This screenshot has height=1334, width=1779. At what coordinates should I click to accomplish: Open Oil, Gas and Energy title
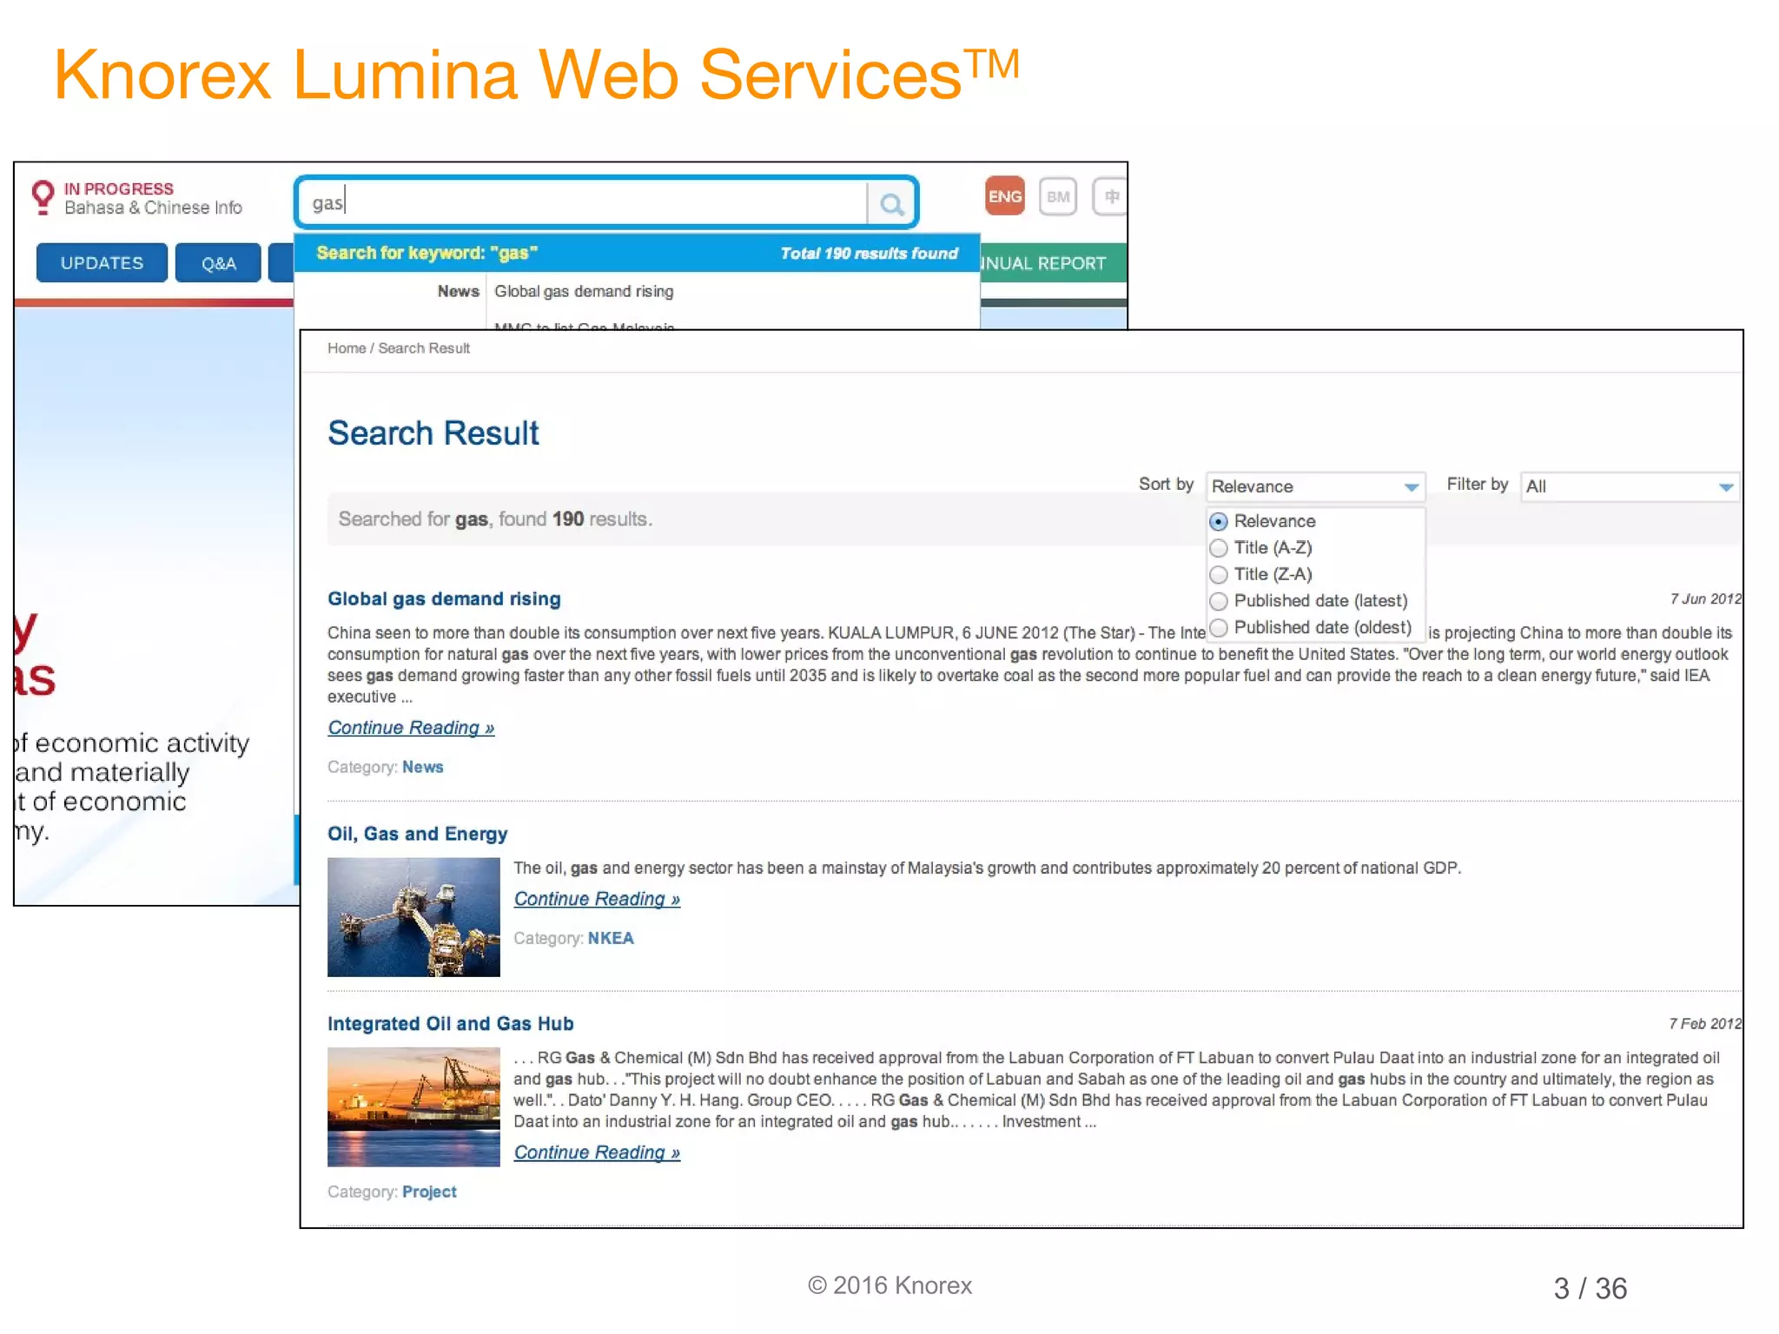click(417, 834)
